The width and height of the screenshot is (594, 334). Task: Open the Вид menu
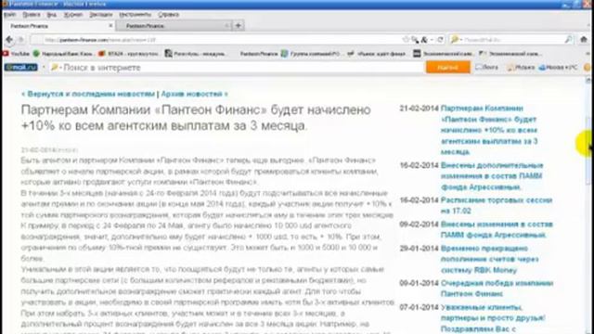(52, 15)
